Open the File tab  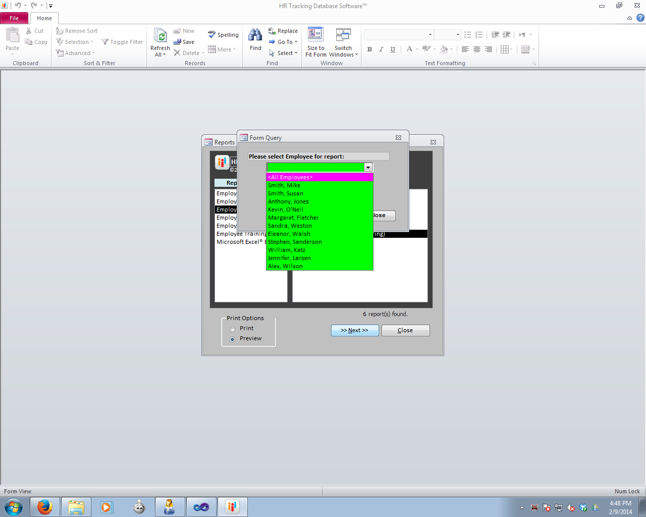14,18
